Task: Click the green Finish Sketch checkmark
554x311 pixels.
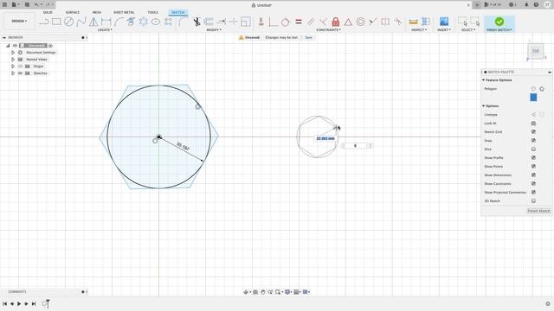Action: 499,22
